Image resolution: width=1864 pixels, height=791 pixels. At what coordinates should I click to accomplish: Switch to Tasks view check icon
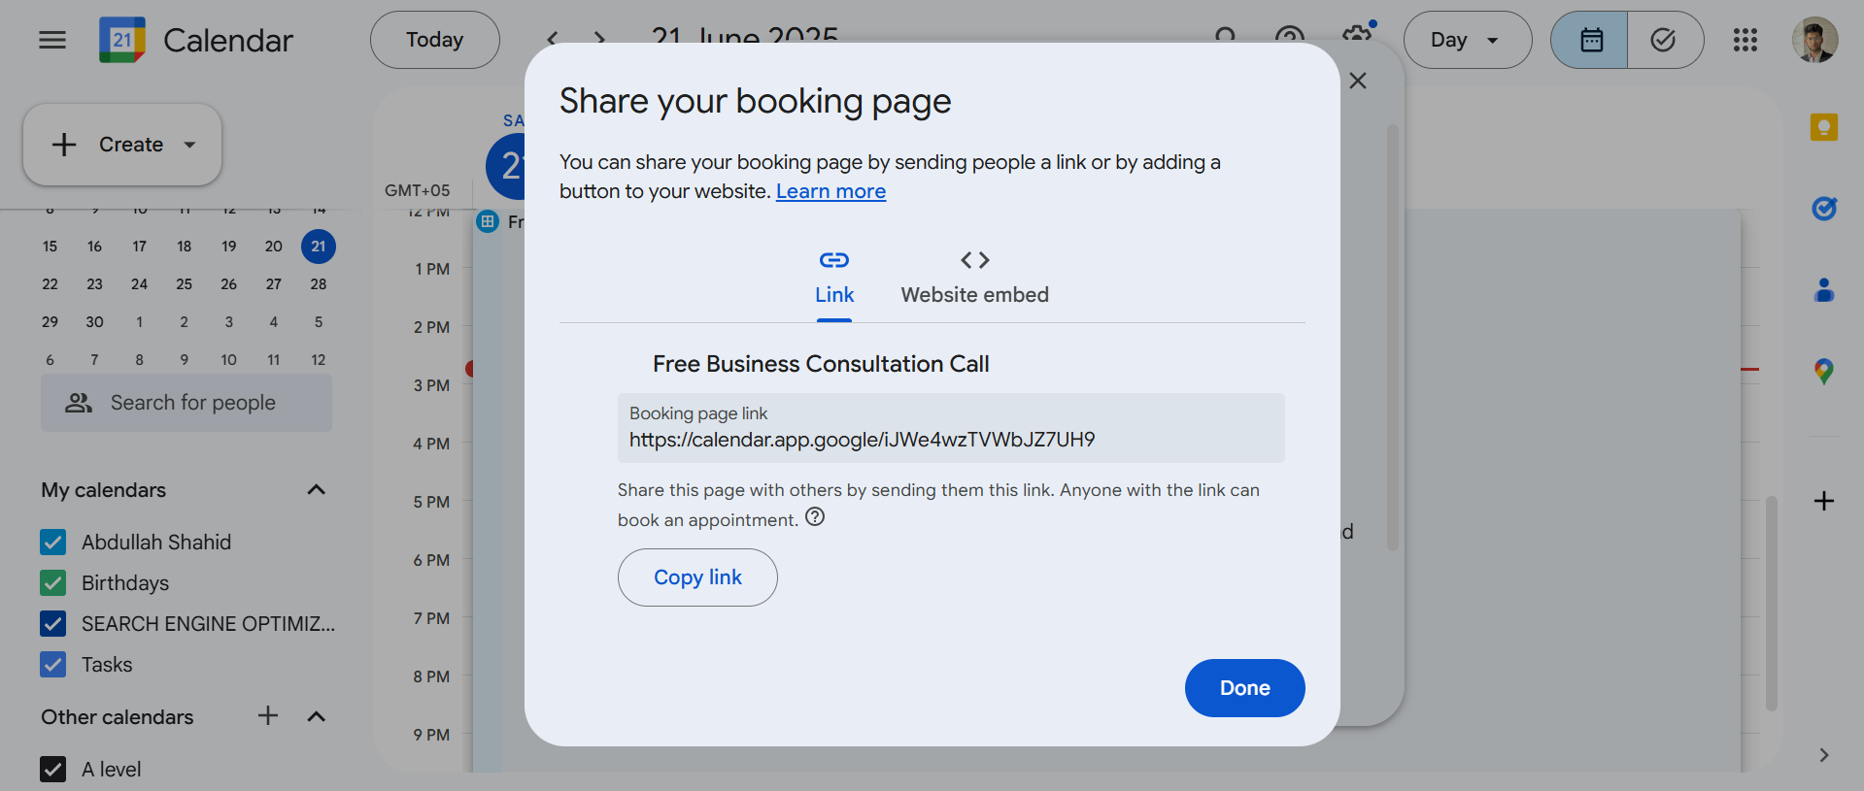pos(1664,40)
